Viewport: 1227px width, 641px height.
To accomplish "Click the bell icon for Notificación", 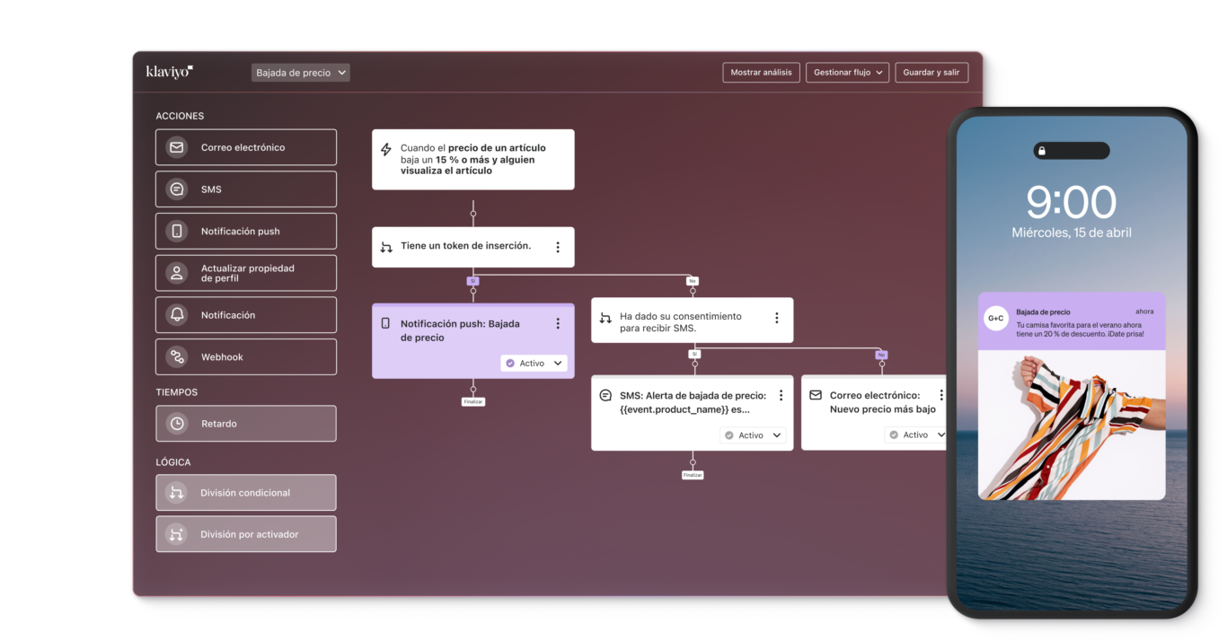I will click(177, 315).
